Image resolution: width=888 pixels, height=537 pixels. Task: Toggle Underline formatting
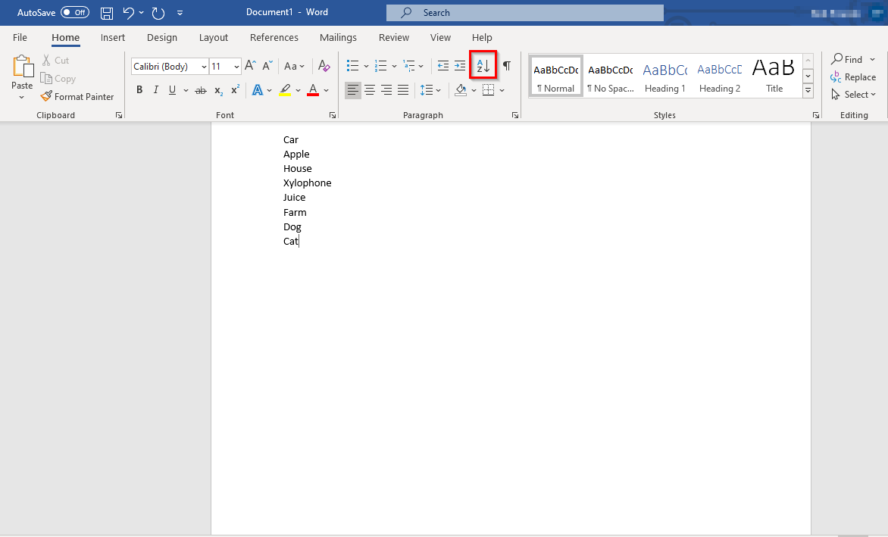[x=172, y=90]
